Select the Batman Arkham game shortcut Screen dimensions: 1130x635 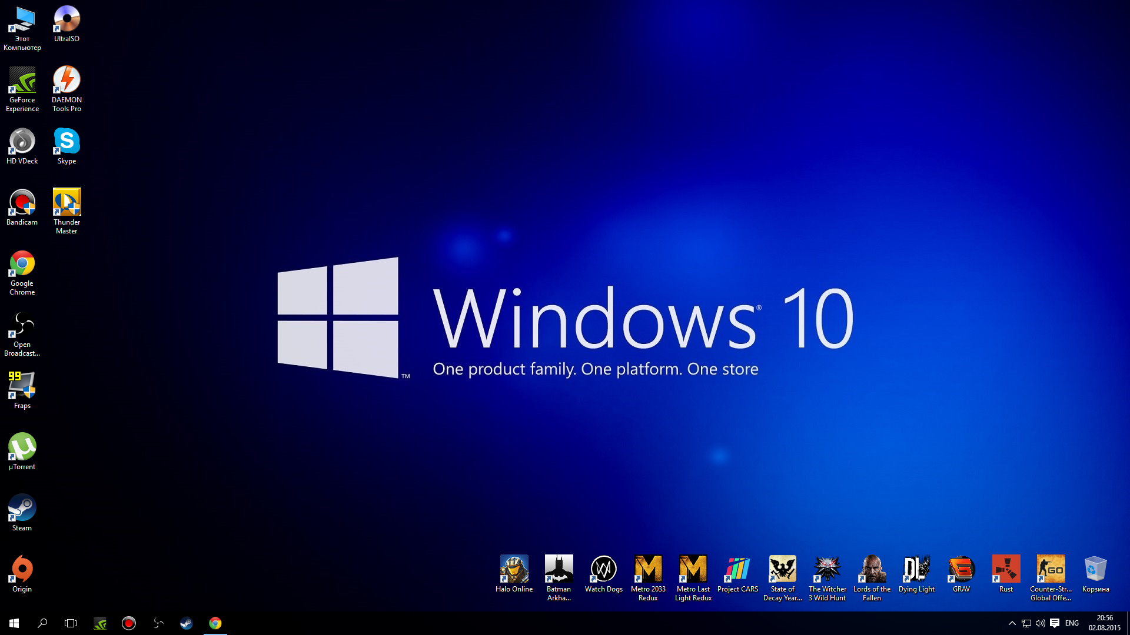[559, 579]
